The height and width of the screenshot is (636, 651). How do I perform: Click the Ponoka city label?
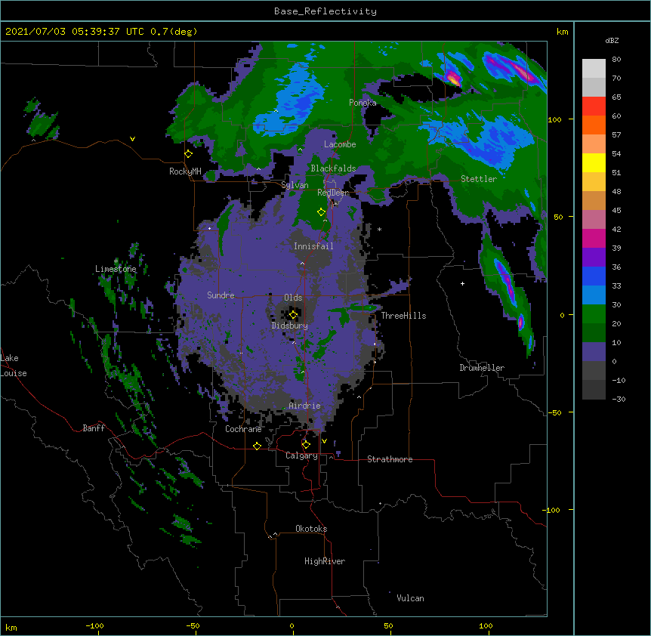click(363, 103)
